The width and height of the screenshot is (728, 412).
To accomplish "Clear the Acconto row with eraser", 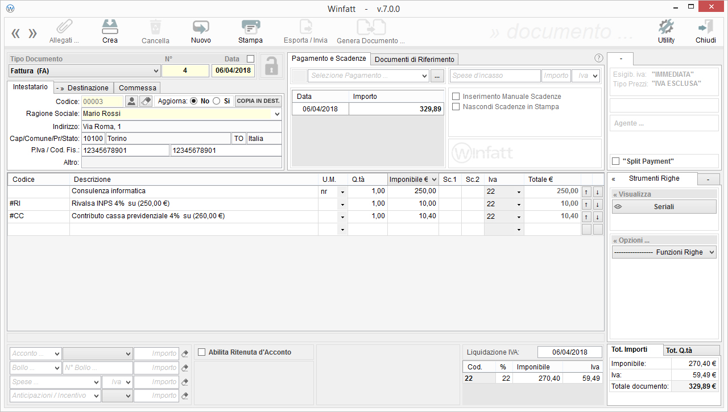I will pos(185,353).
